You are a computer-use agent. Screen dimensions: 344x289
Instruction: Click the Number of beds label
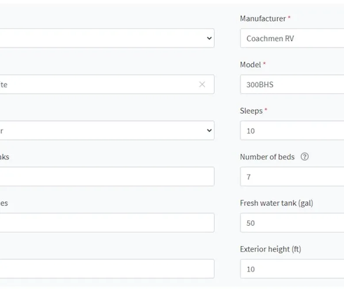pyautogui.click(x=267, y=157)
